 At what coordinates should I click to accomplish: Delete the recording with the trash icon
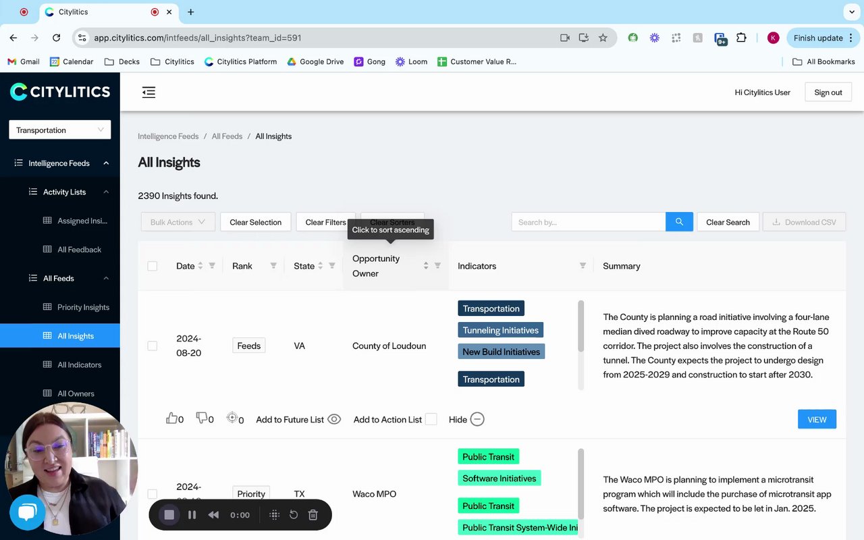(x=313, y=515)
